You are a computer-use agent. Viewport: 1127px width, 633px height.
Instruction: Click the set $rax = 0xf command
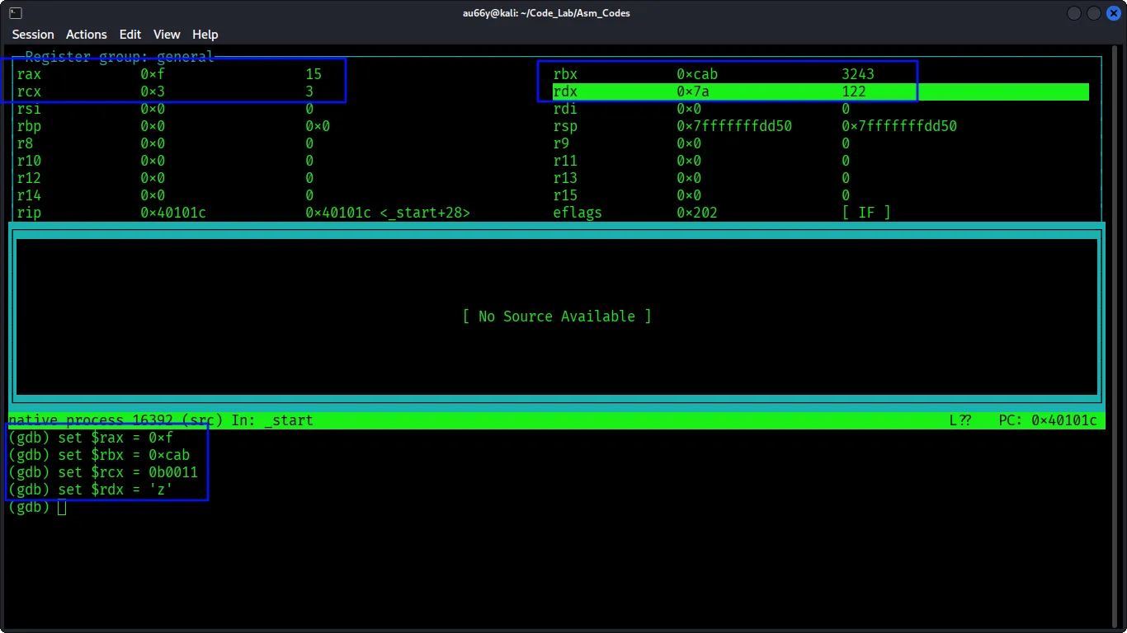[116, 438]
